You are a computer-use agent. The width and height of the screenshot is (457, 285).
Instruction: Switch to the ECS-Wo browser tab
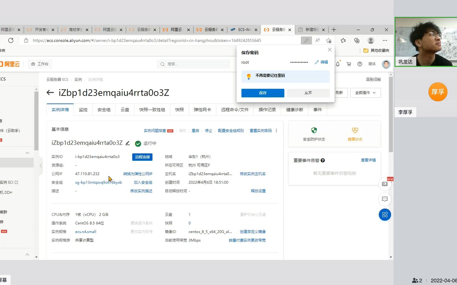244,30
